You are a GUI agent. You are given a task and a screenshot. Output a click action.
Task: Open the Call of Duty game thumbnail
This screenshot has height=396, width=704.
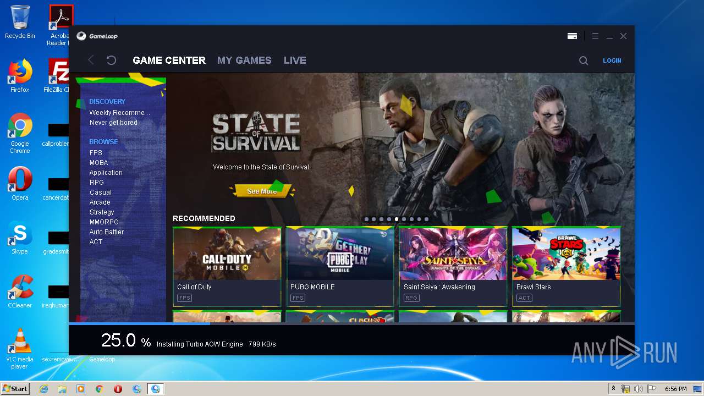(227, 254)
